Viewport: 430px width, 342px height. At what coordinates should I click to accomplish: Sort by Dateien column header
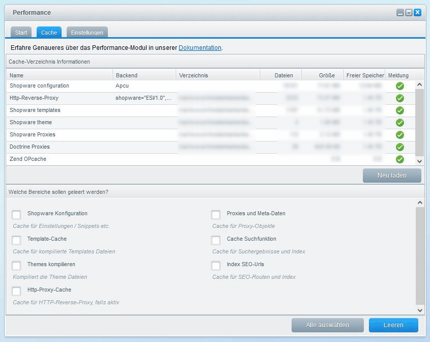pyautogui.click(x=280, y=75)
